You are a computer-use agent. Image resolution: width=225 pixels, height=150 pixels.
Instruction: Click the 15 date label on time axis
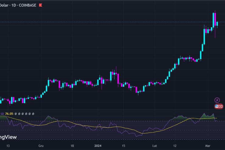123,146
